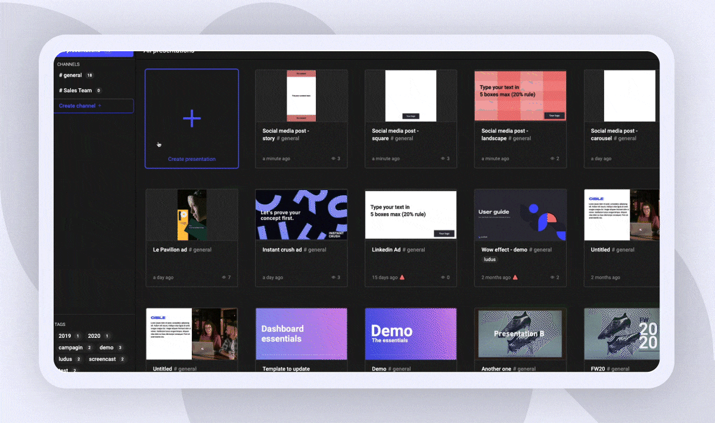Open the Dashboard essentials purple thumbnail

coord(301,334)
